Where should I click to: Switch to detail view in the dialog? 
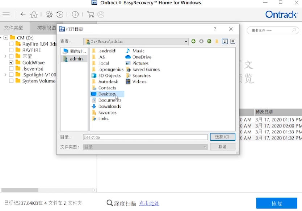[x=234, y=41]
